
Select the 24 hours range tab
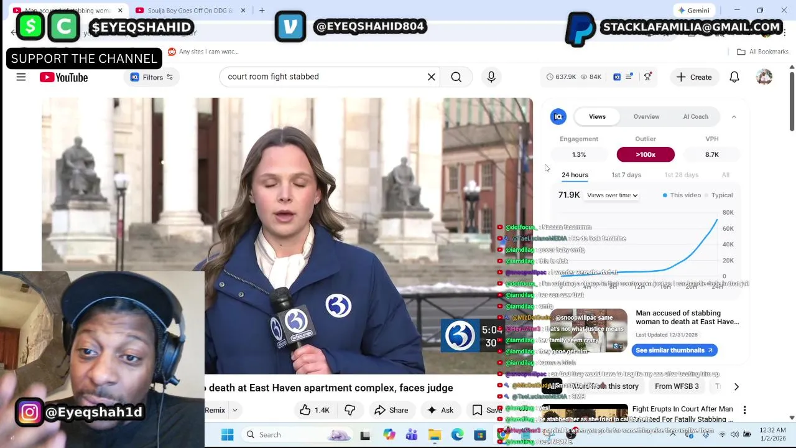click(x=575, y=175)
